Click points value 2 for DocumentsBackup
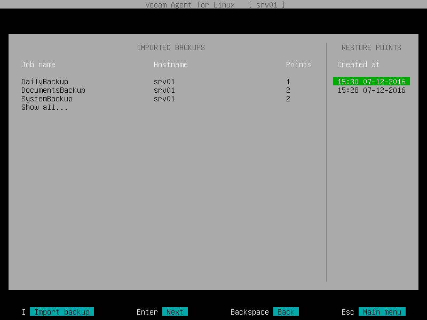This screenshot has height=320, width=427. 288,90
